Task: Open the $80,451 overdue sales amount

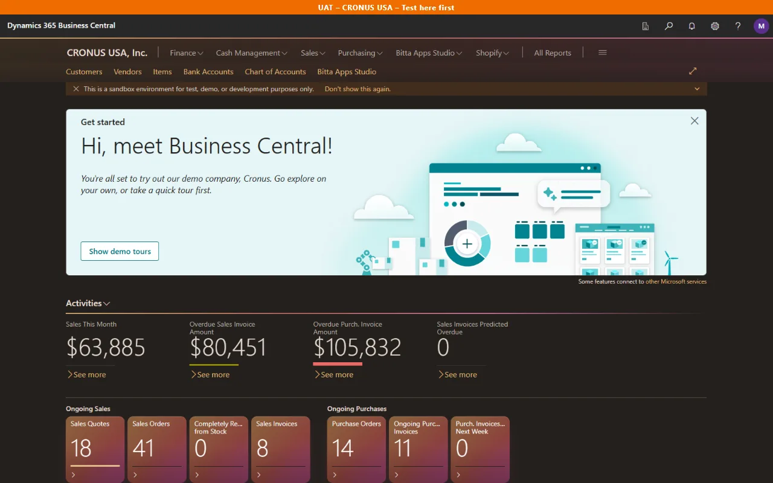Action: (228, 347)
